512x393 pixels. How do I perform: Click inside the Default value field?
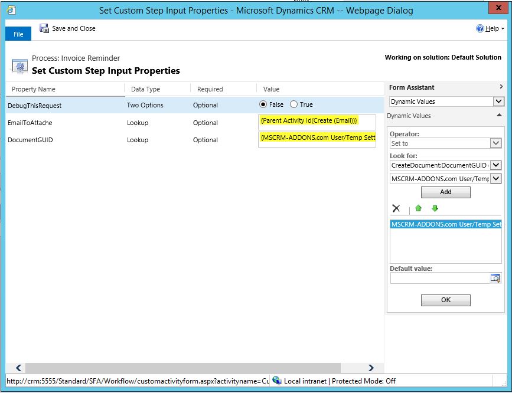point(440,277)
